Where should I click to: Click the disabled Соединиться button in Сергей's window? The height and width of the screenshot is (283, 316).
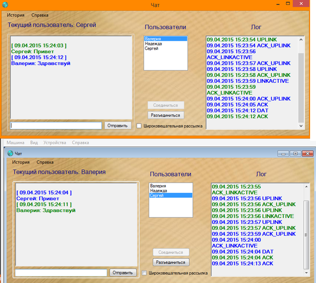coord(166,105)
